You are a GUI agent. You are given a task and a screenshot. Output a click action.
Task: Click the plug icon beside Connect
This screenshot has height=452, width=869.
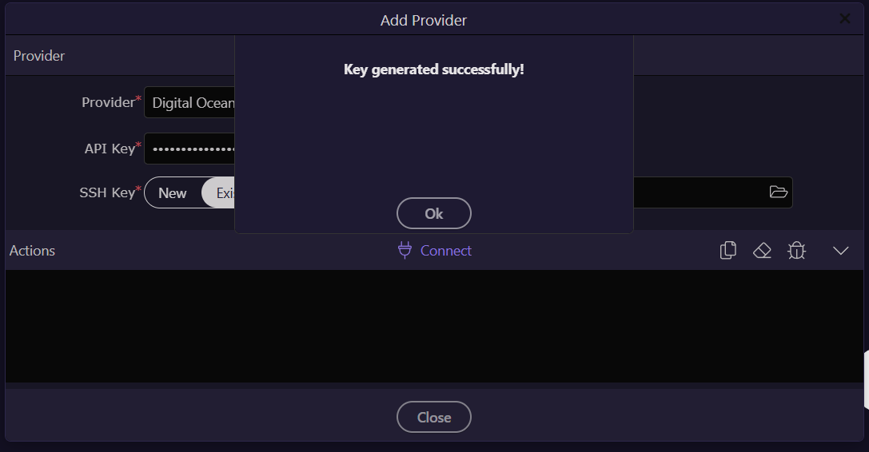click(x=405, y=251)
